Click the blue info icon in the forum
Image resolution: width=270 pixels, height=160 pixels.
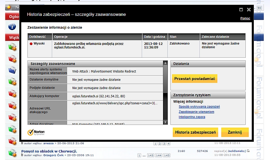(12, 26)
